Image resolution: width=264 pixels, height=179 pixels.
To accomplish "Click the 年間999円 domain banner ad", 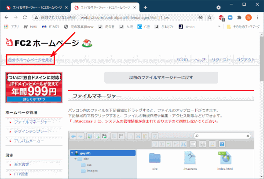I will click(34, 88).
